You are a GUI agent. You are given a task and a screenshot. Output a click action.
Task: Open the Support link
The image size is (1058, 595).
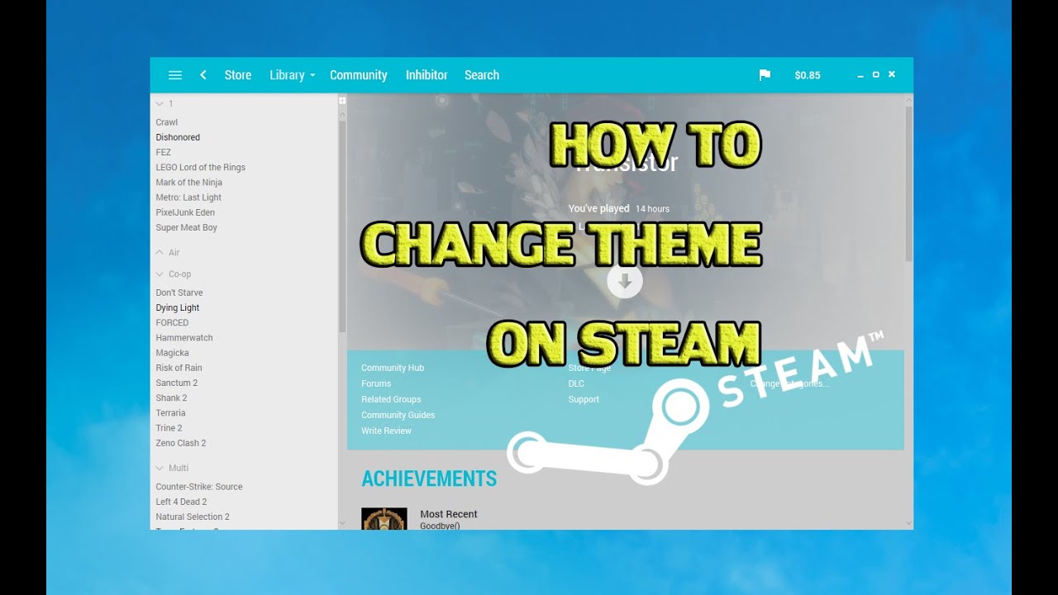(x=584, y=399)
